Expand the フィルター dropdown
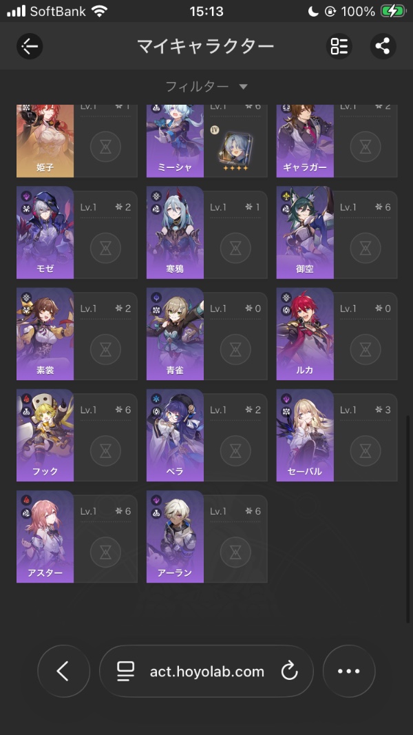This screenshot has width=413, height=735. [206, 86]
